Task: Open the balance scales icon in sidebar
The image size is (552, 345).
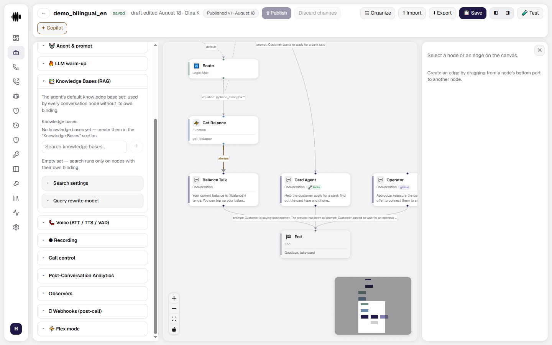Action: tap(16, 96)
